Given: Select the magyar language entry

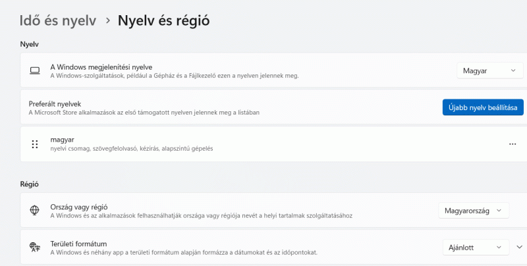Looking at the screenshot, I should [x=62, y=140].
